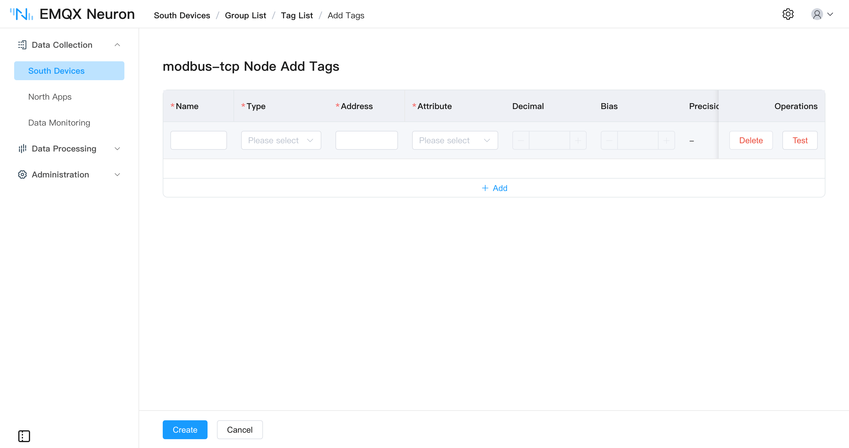The height and width of the screenshot is (448, 849).
Task: Open the user avatar account menu
Action: (817, 14)
